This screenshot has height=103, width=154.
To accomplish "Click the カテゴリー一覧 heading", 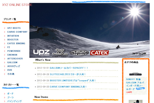I will coord(11,85).
